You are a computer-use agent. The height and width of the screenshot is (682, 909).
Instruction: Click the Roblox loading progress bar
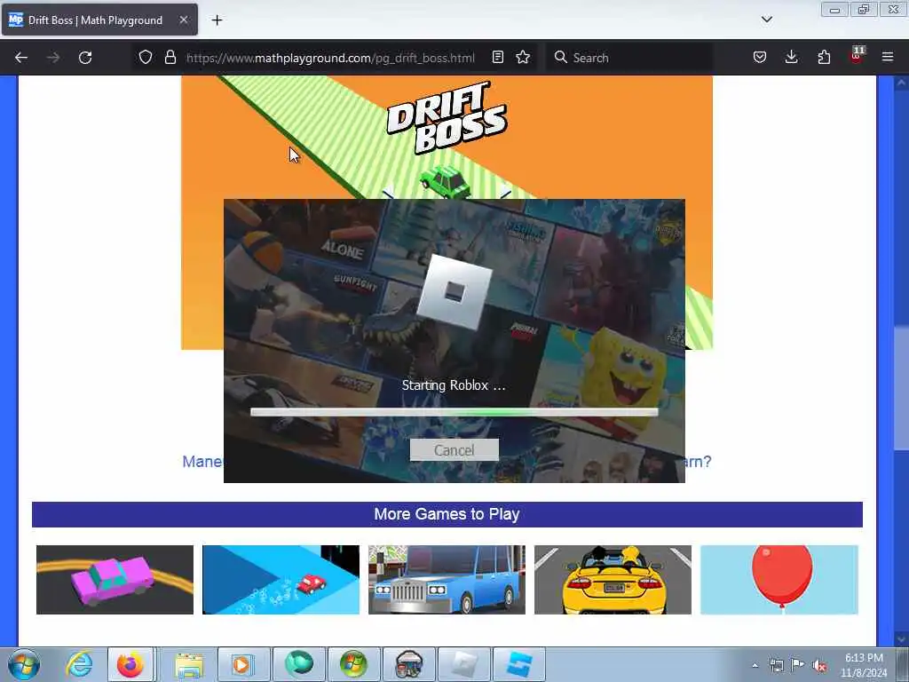454,412
